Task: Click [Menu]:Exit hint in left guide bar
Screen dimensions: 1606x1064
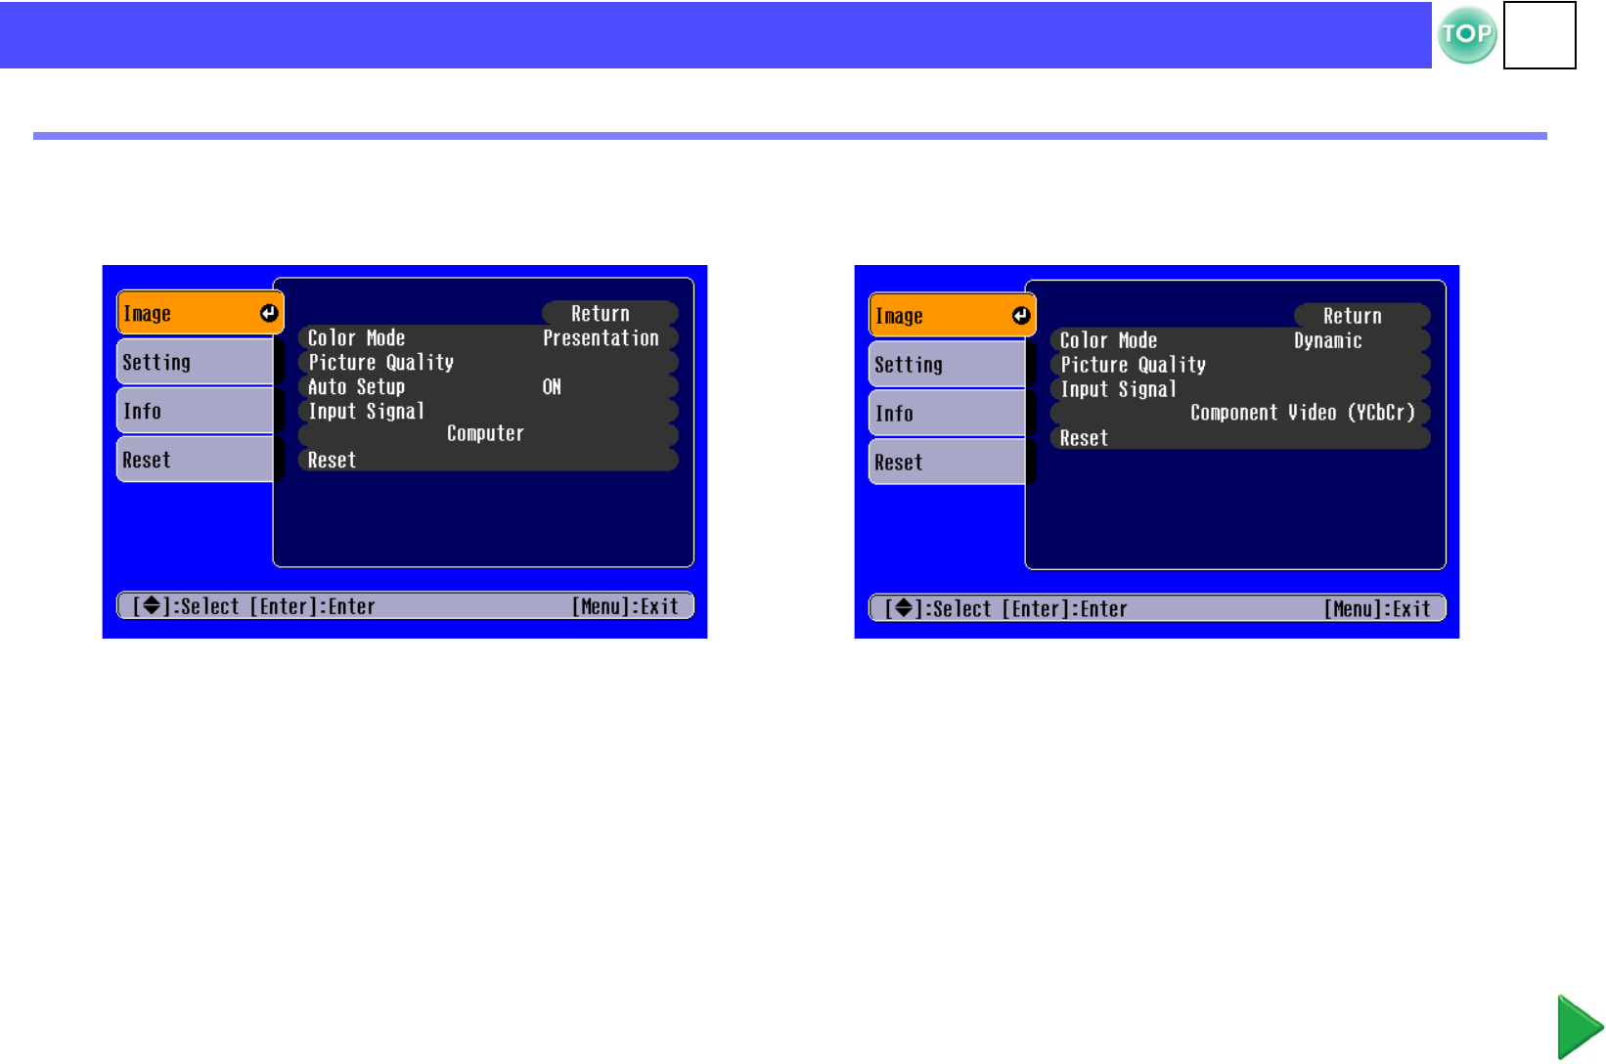Action: [626, 606]
